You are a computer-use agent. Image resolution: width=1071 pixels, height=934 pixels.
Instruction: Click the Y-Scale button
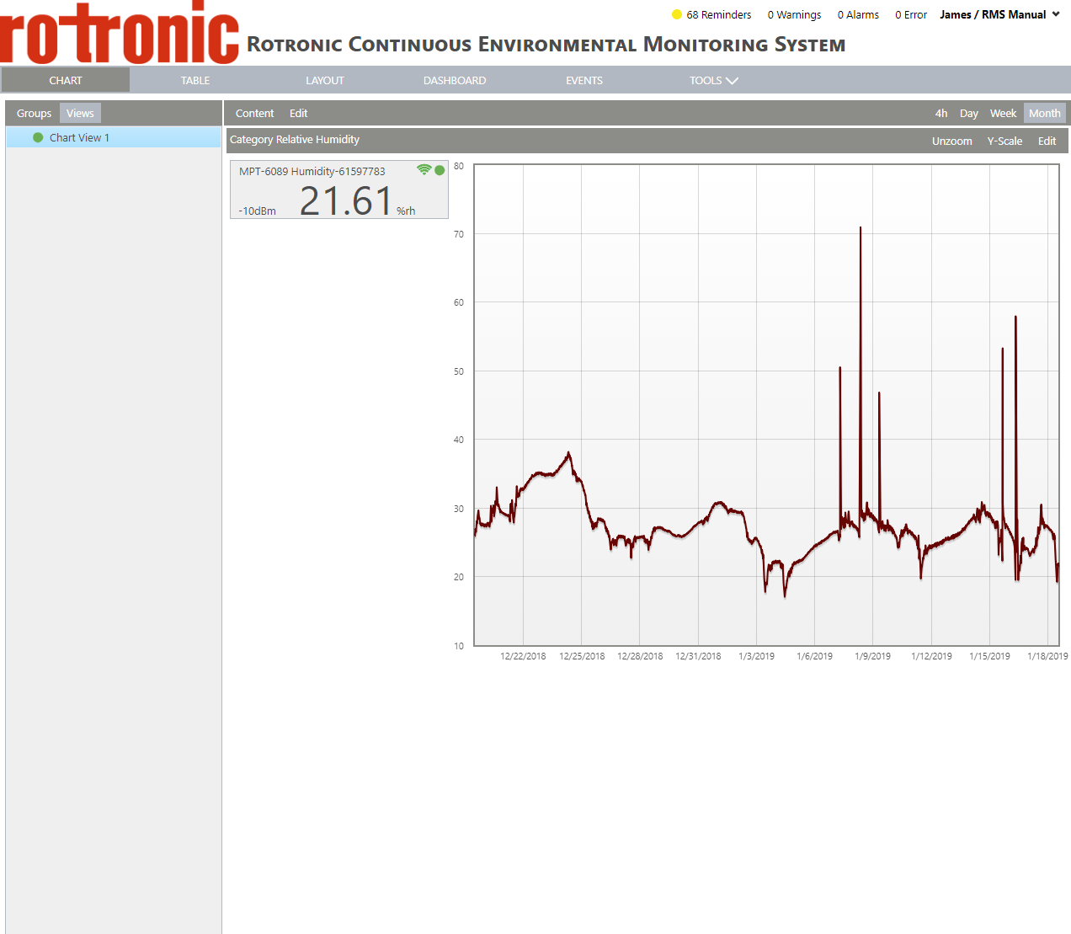click(1004, 141)
